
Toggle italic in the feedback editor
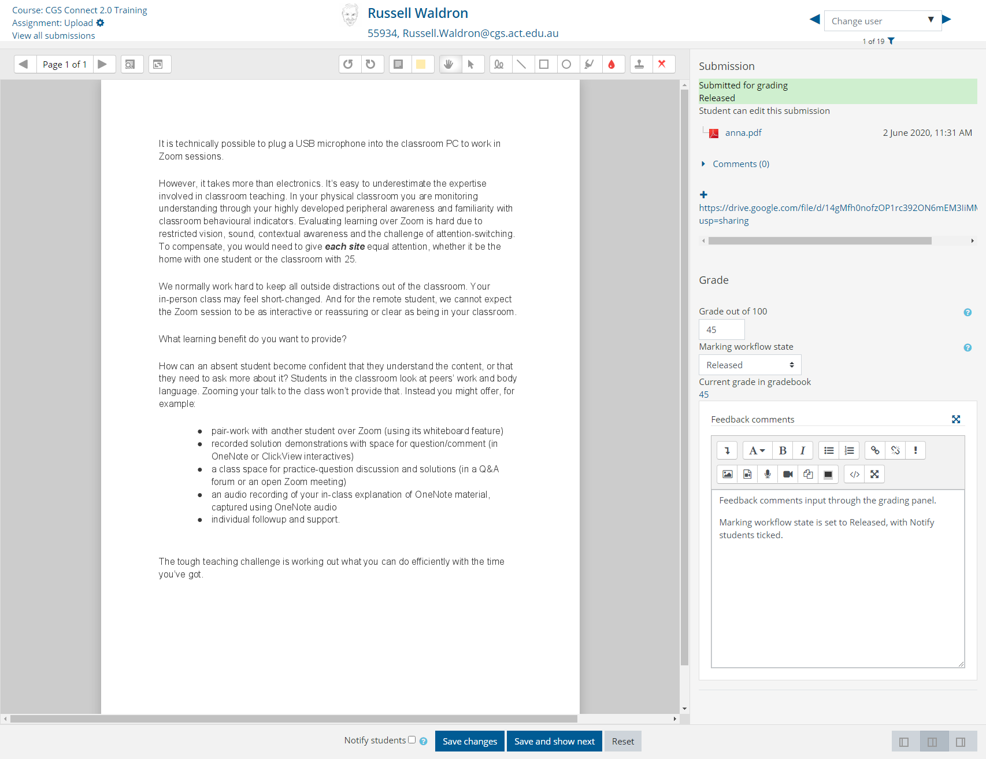[802, 450]
